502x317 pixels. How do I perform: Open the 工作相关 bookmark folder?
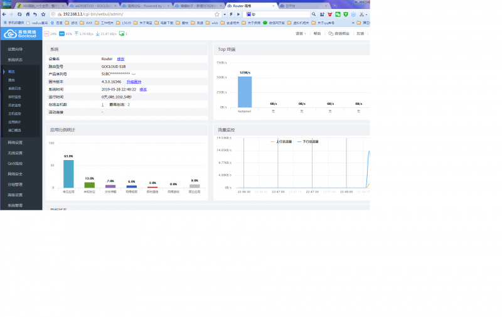[104, 23]
